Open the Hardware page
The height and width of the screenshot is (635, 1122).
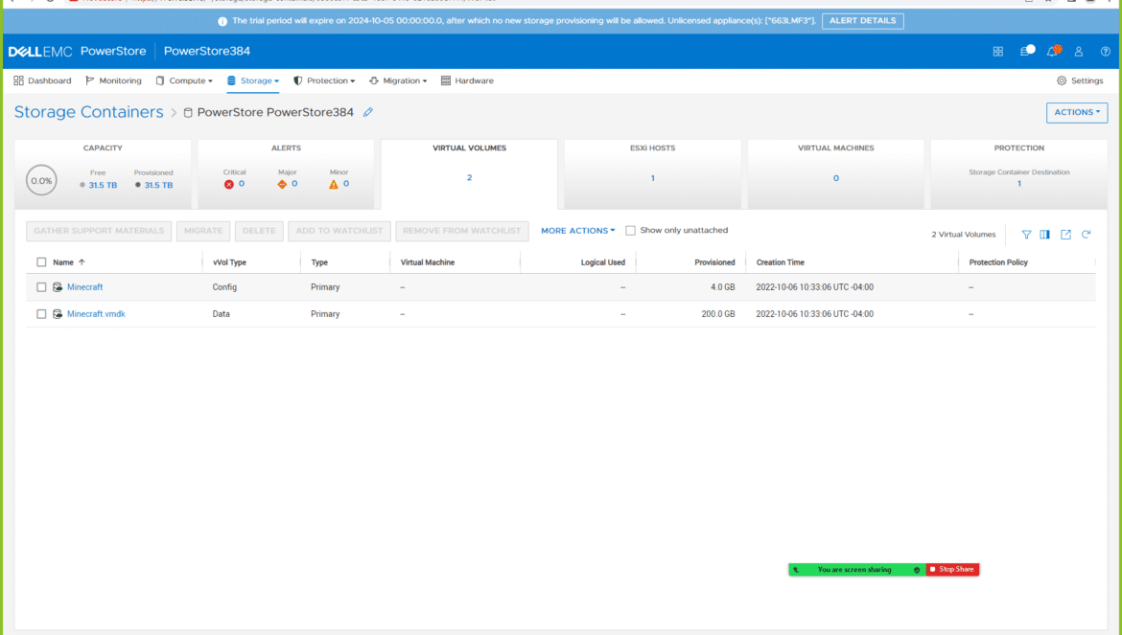[x=467, y=80]
